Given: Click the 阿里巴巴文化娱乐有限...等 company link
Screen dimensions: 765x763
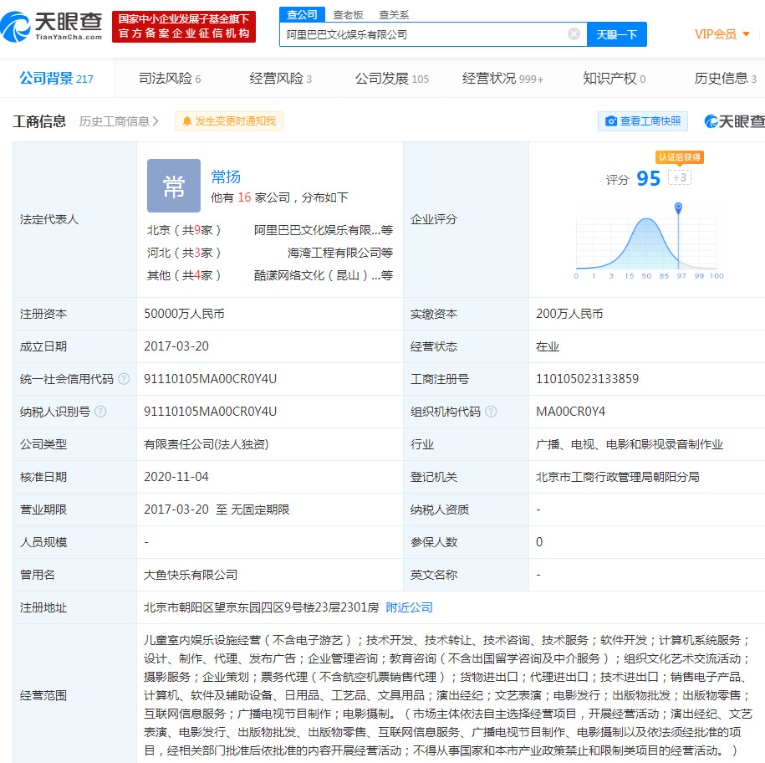Looking at the screenshot, I should pos(323,230).
